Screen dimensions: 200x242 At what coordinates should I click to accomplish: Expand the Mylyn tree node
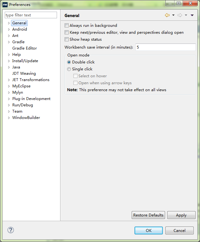[9, 92]
